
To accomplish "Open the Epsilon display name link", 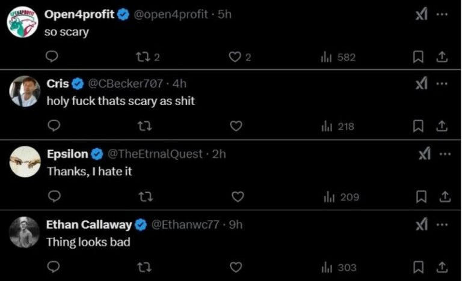I will pyautogui.click(x=67, y=154).
